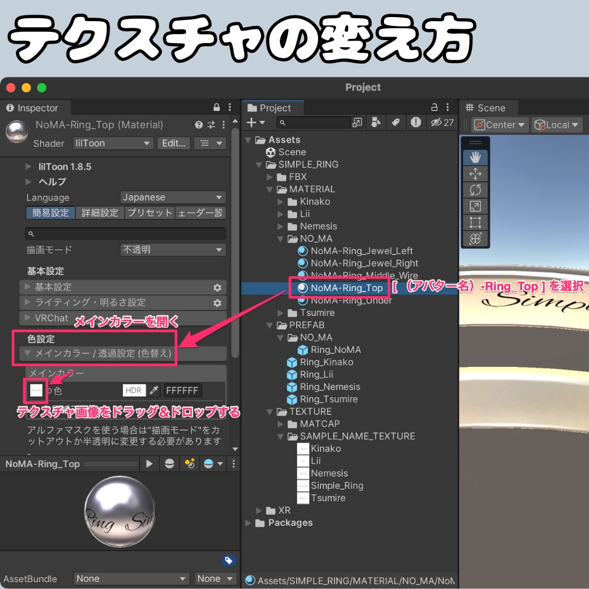The image size is (589, 589).
Task: Click the Edit... button next to the shader
Action: coord(173,143)
